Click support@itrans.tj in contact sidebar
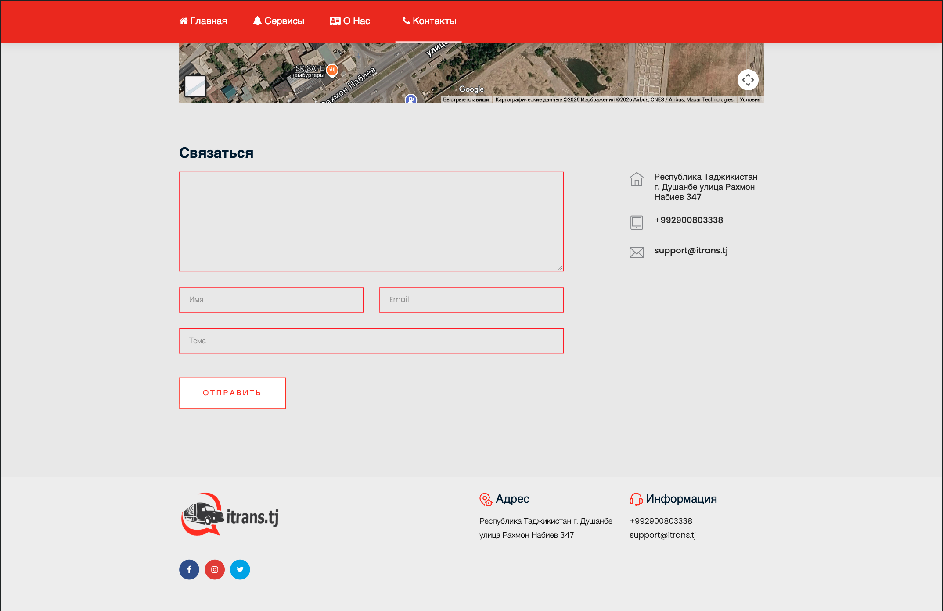 point(691,250)
